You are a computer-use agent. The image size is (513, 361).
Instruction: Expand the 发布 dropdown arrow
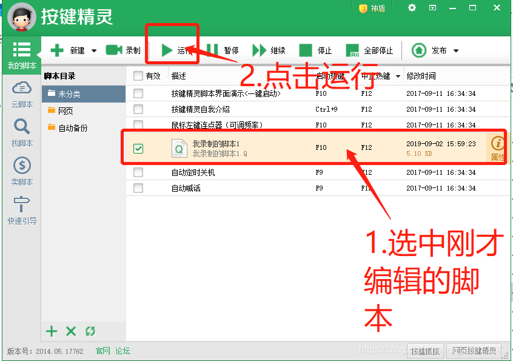456,51
